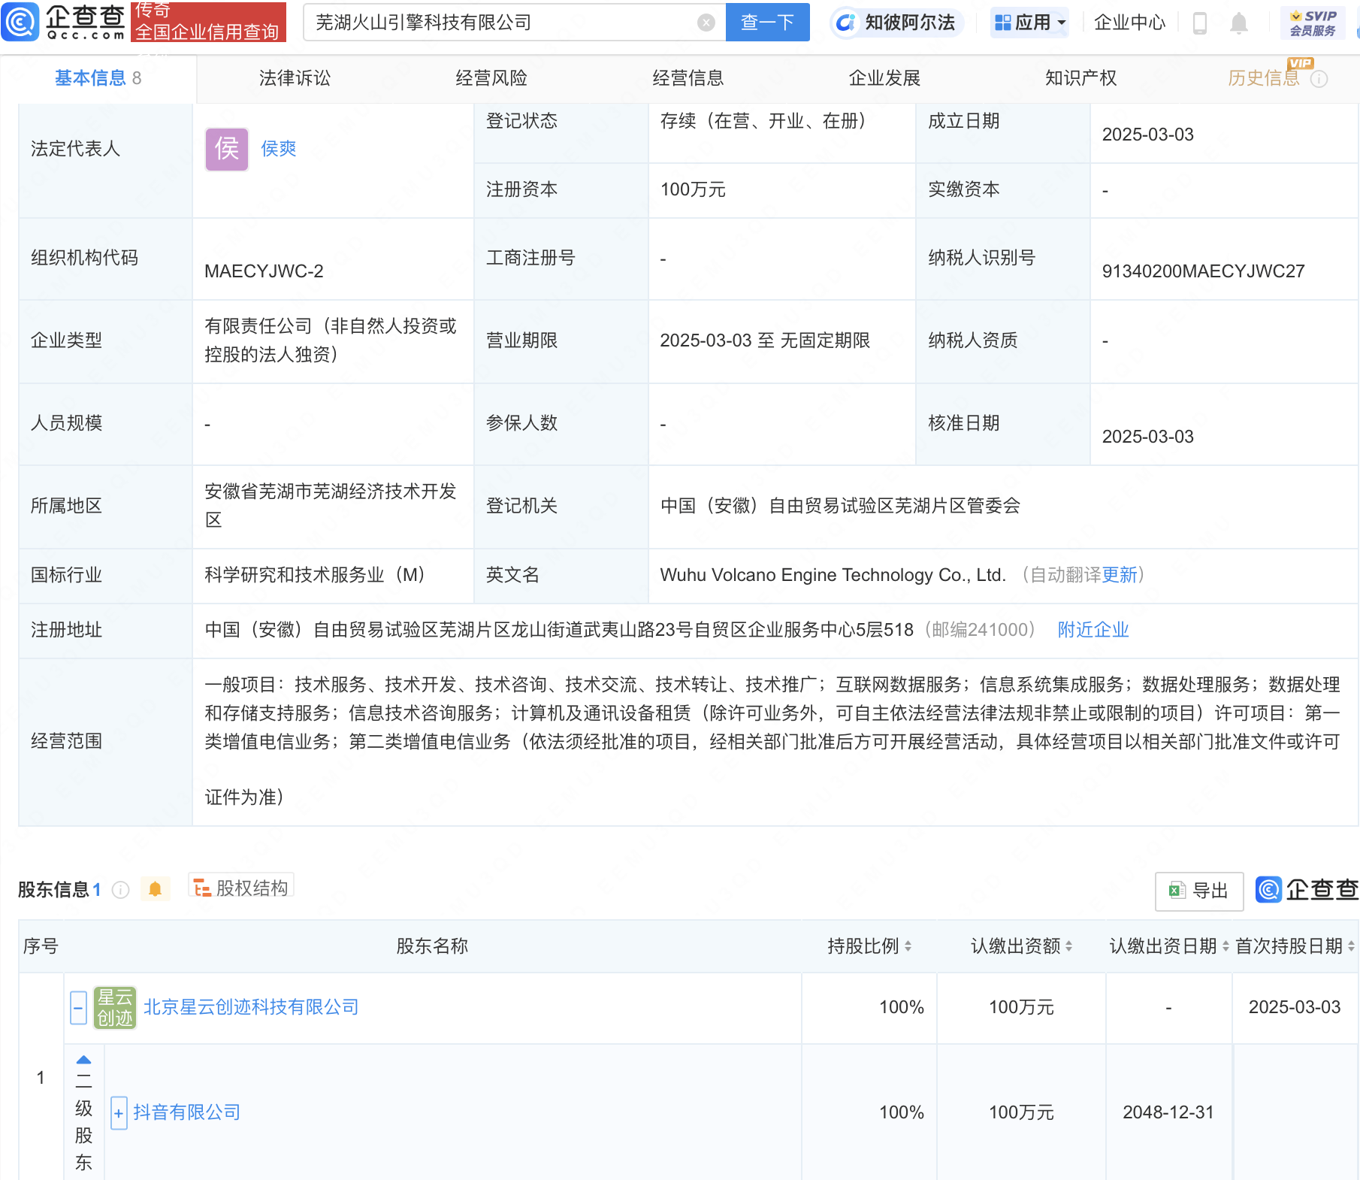Open the 应用 dropdown menu
This screenshot has width=1360, height=1180.
click(1029, 23)
